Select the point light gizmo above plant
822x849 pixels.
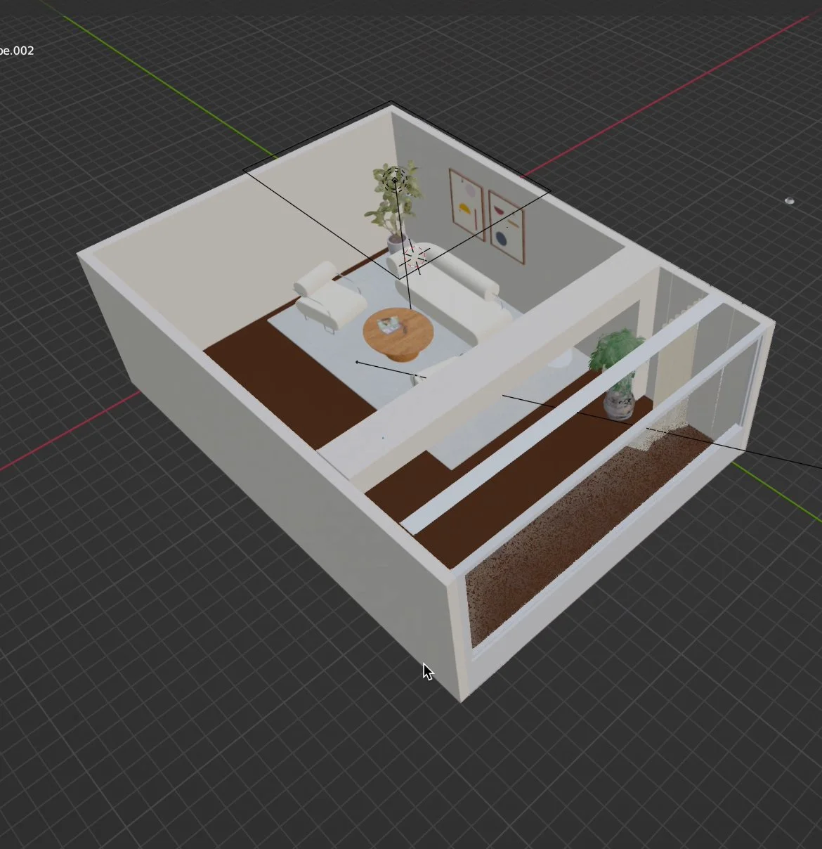pyautogui.click(x=395, y=181)
